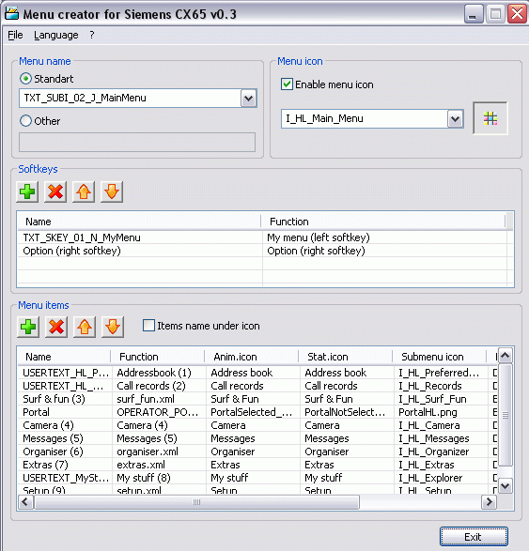Screen dimensions: 529x551
Task: Click horizontal scrollbar right arrow
Action: click(x=489, y=502)
